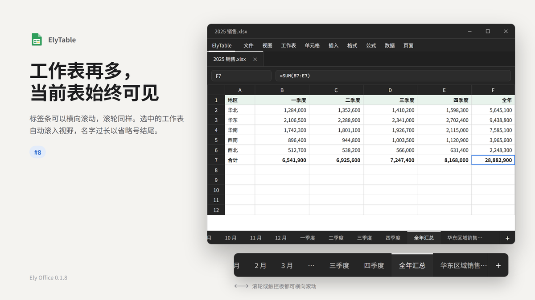This screenshot has height=300, width=535.
Task: Click the 华北 cell
Action: [x=240, y=110]
